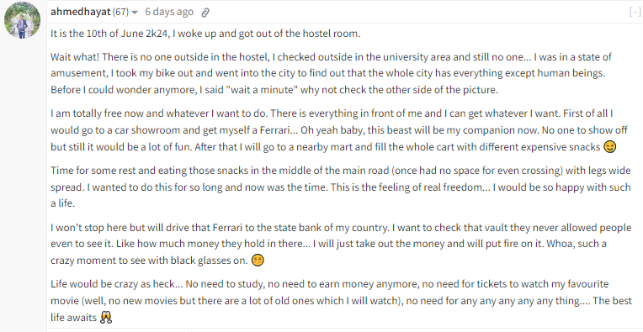Viewport: 643px width, 332px height.
Task: Open ahmedhayat's profile avatar picture
Action: [22, 20]
